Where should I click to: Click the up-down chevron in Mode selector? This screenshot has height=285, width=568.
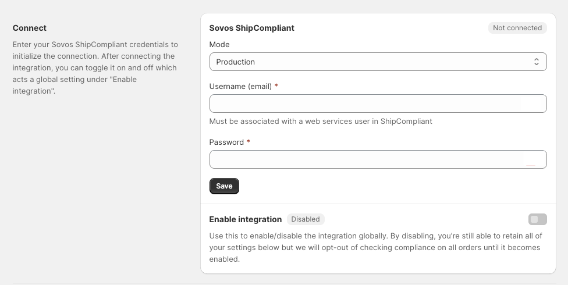[x=537, y=62]
